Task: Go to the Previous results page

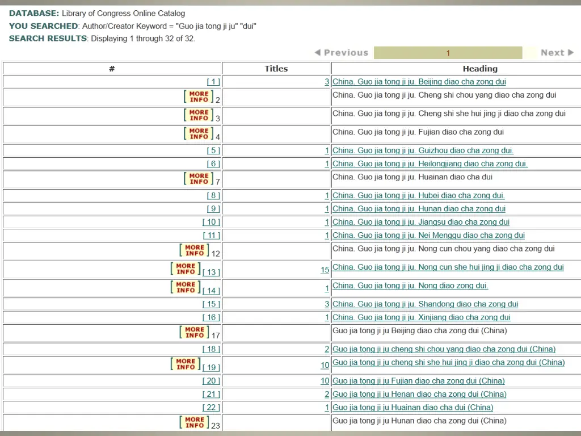Action: point(342,53)
